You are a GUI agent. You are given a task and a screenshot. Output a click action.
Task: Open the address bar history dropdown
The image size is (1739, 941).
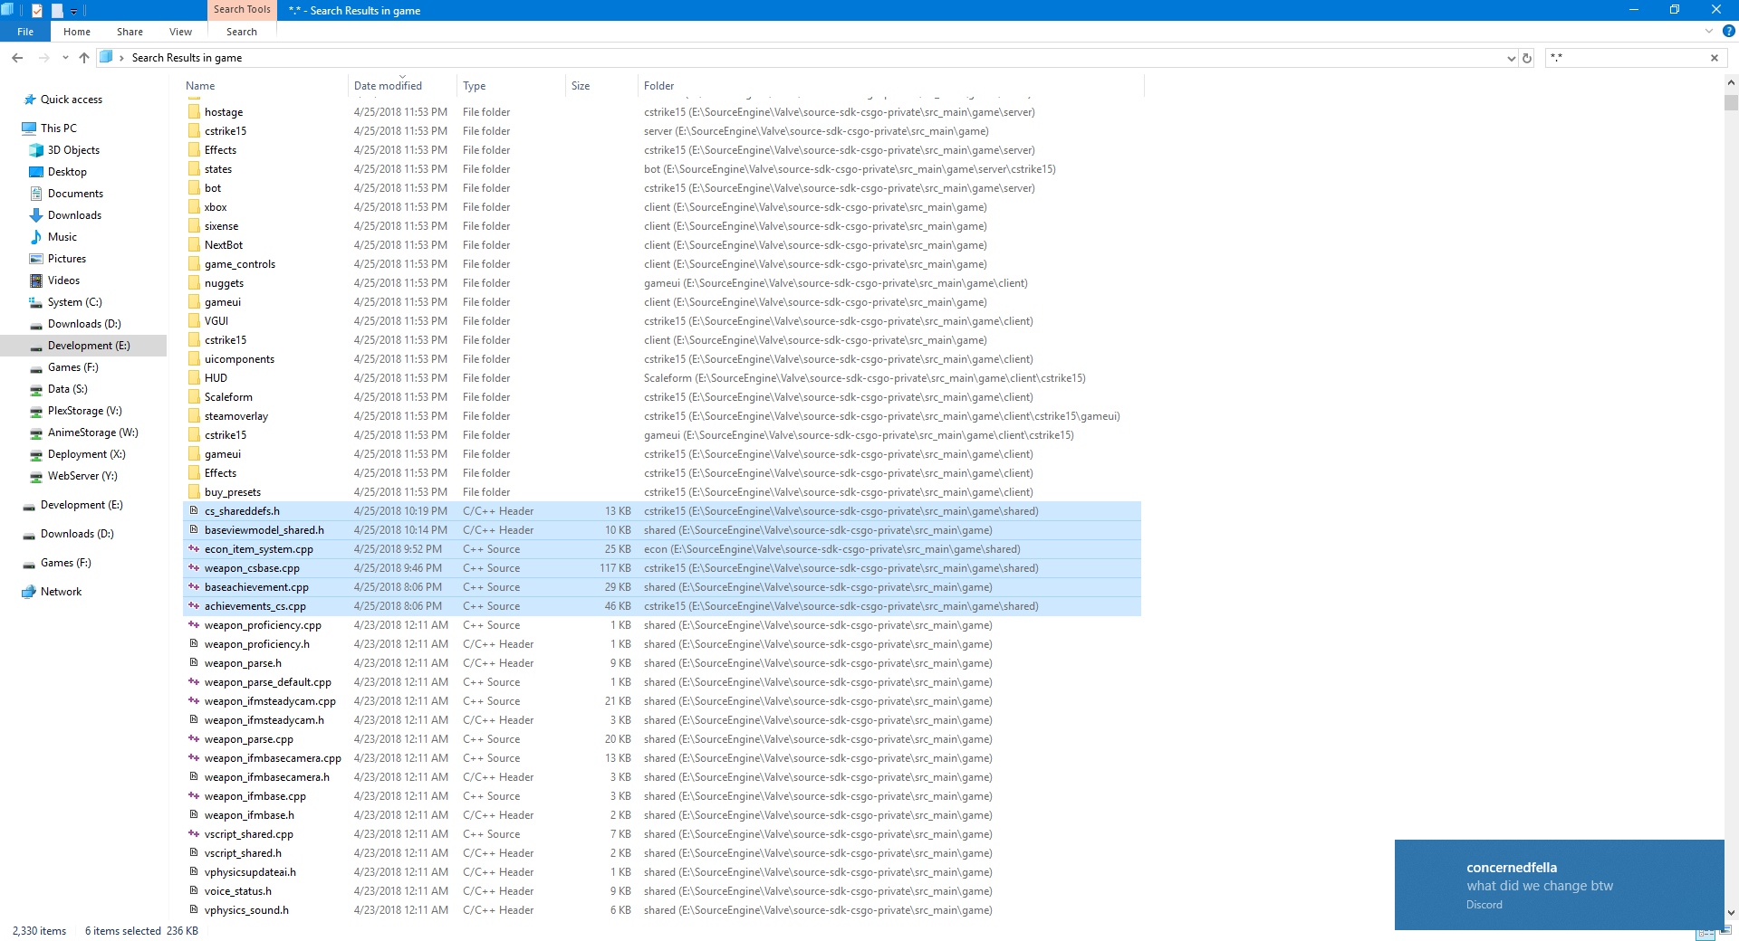pos(1511,58)
